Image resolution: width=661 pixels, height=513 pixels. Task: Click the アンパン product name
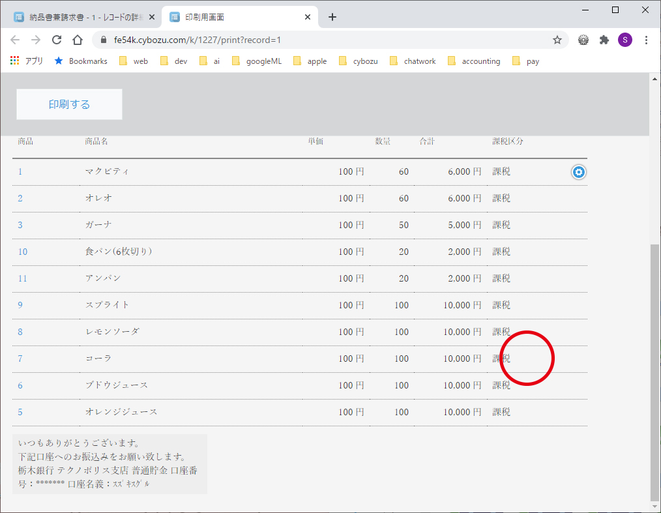pyautogui.click(x=103, y=278)
